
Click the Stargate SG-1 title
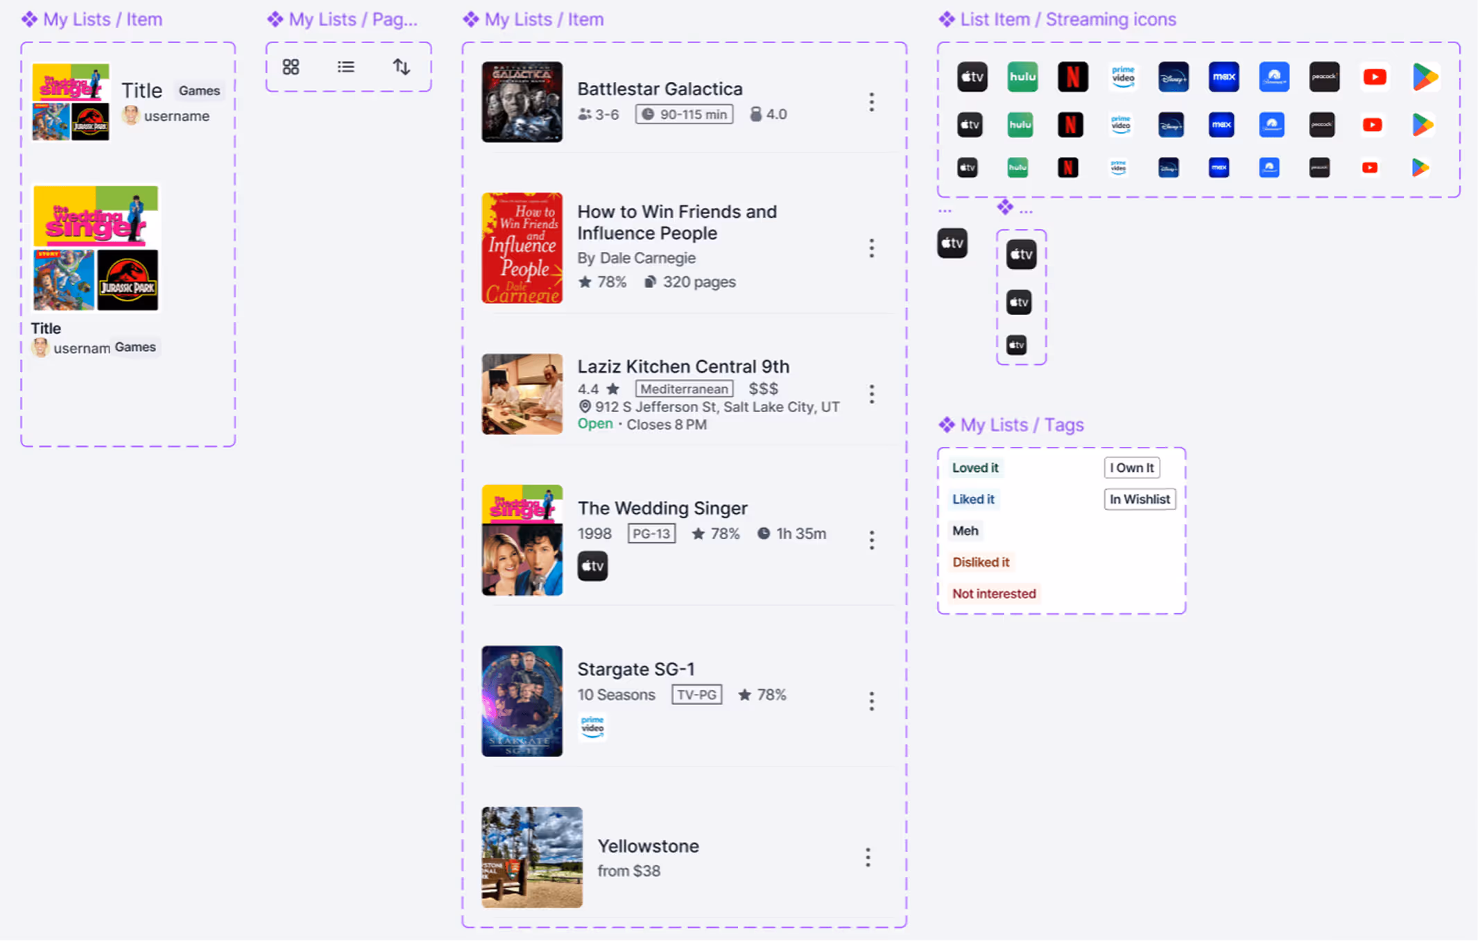pos(635,669)
